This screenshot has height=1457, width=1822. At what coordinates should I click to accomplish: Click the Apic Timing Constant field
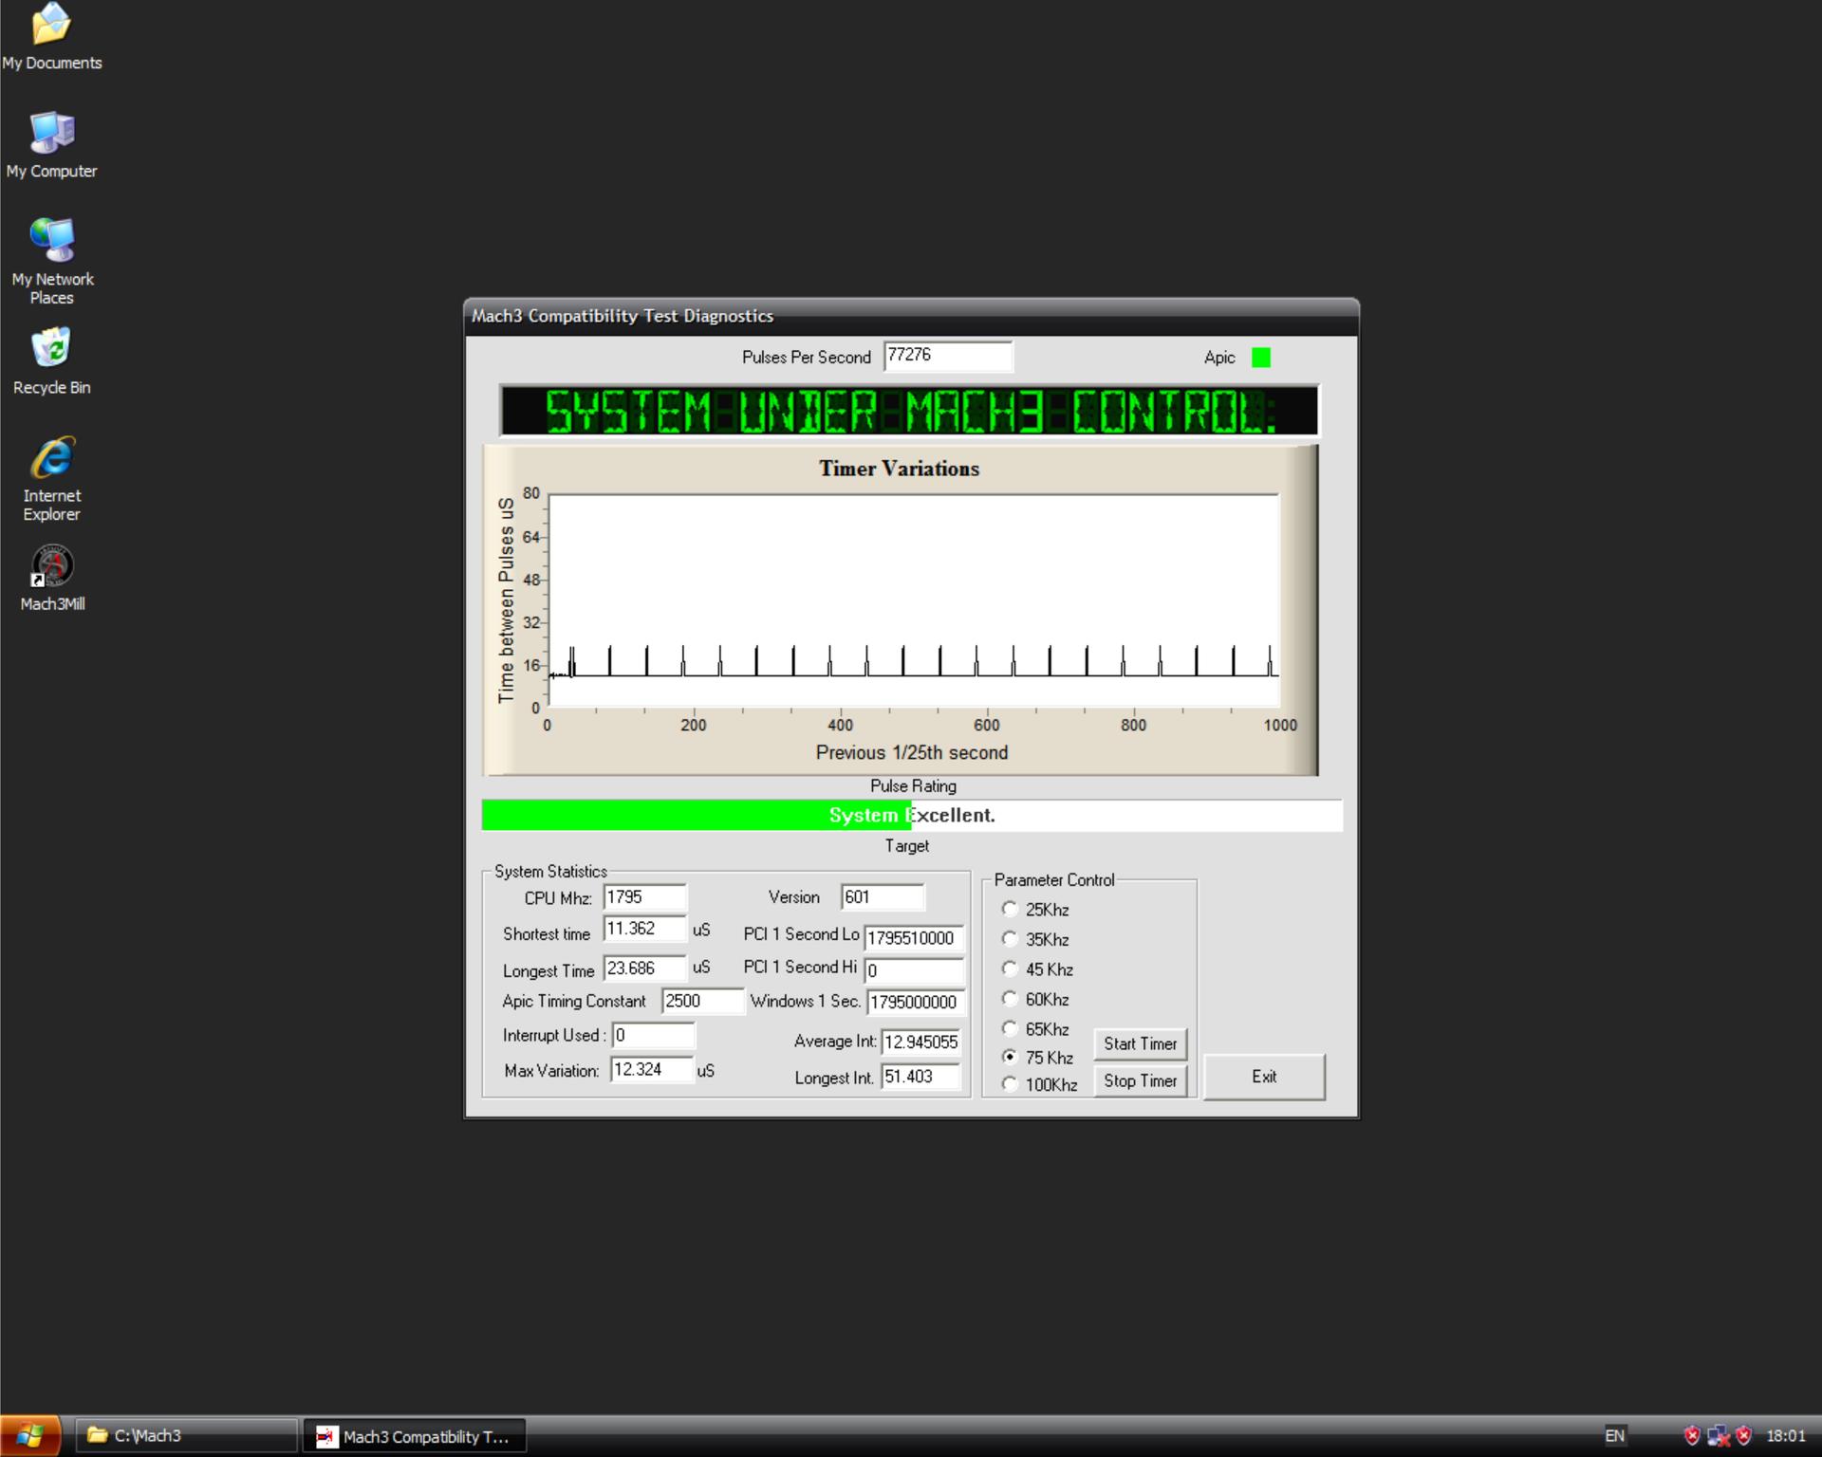[701, 1001]
